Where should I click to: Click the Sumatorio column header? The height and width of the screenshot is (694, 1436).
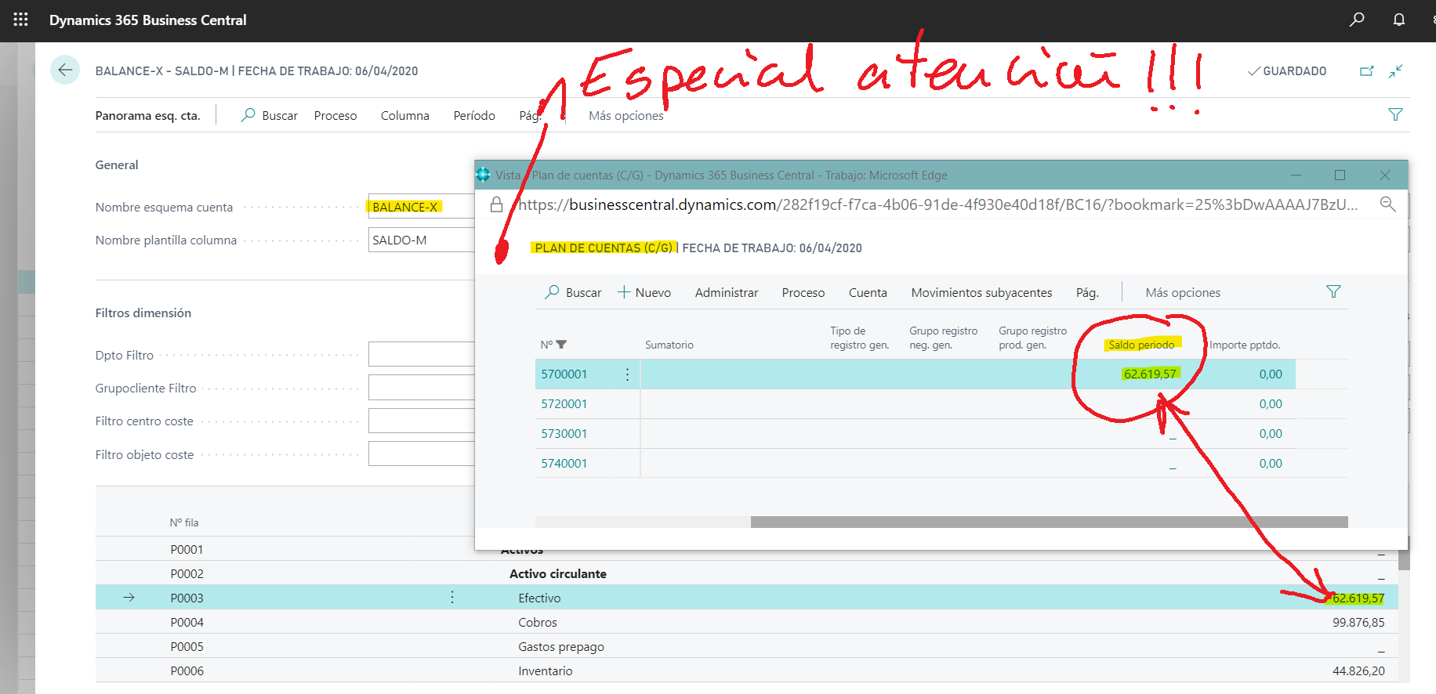(x=669, y=345)
